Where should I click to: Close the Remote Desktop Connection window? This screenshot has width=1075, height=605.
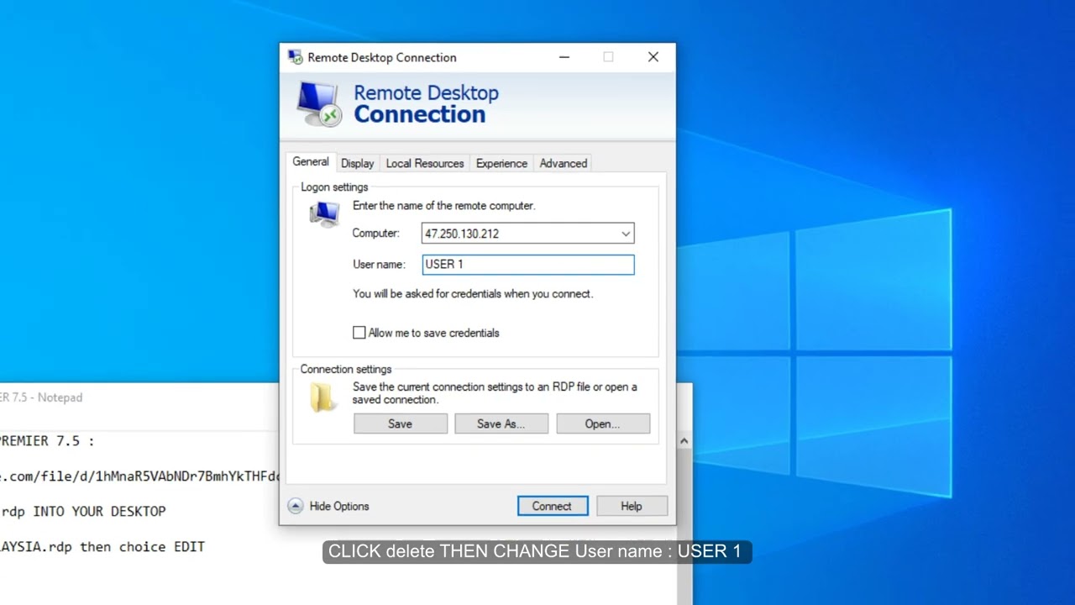[653, 57]
